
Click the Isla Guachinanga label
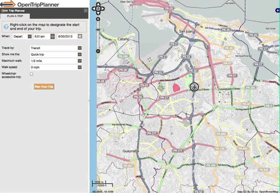(243, 56)
